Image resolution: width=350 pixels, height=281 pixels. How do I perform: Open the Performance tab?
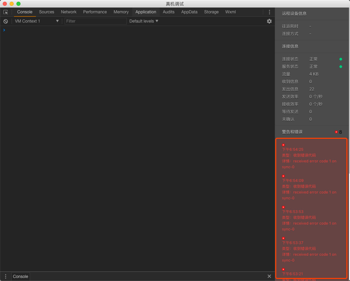95,12
